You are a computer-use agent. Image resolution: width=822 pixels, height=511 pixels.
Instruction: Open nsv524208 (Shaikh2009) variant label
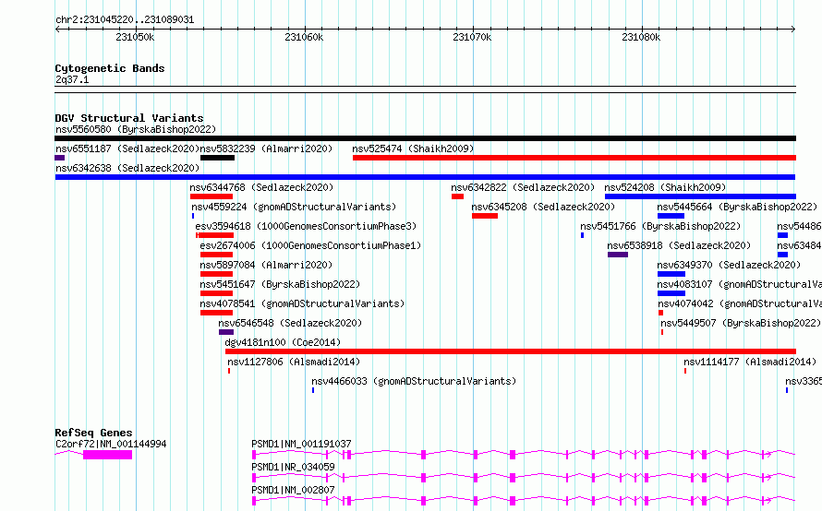click(x=665, y=187)
